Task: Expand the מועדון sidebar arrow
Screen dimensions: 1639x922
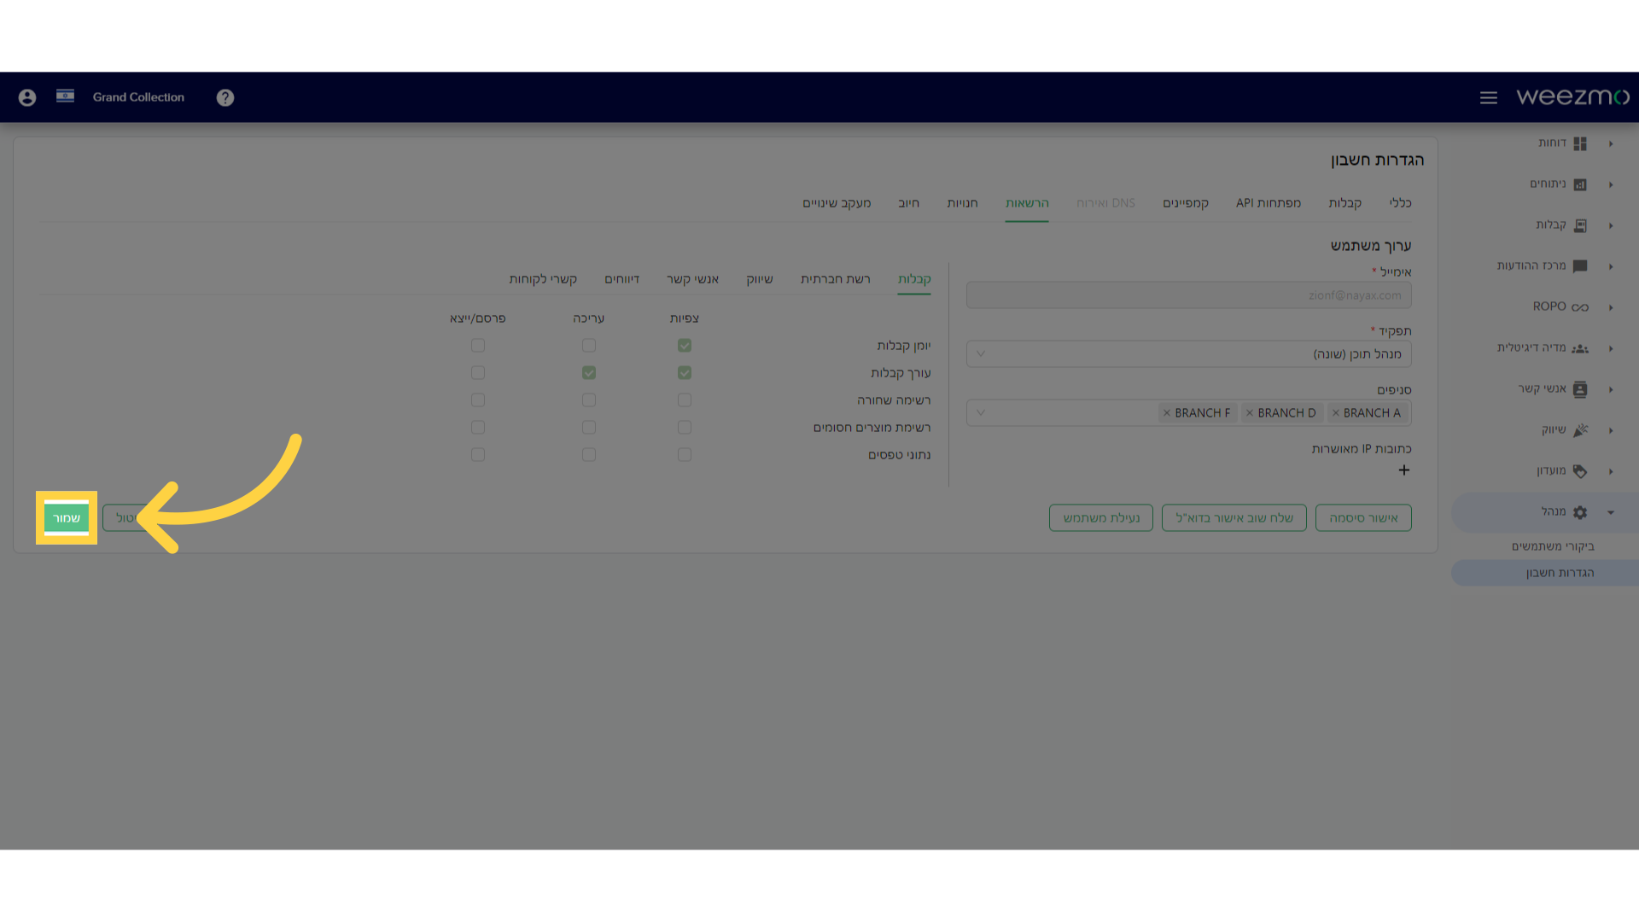Action: coord(1611,471)
